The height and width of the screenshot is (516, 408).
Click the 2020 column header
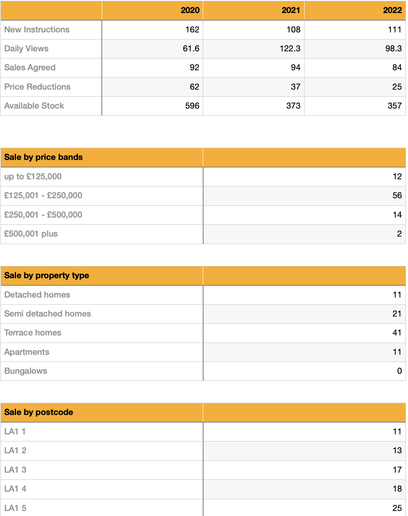coord(190,11)
